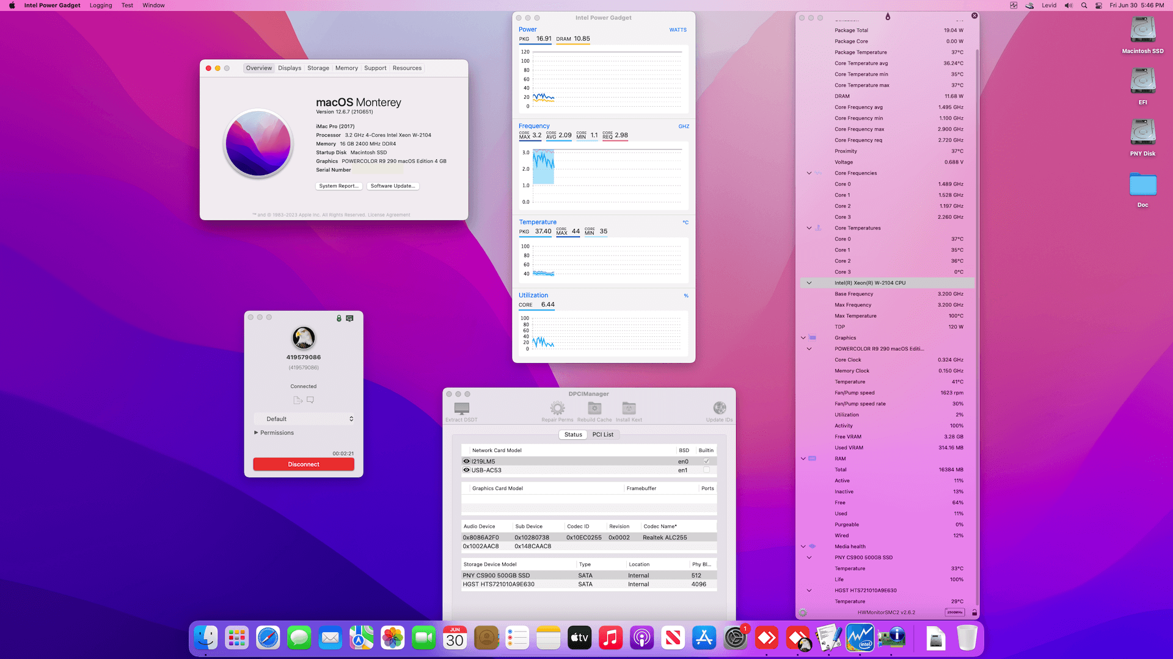
Task: Open the Logging menu in menu bar
Action: point(101,5)
